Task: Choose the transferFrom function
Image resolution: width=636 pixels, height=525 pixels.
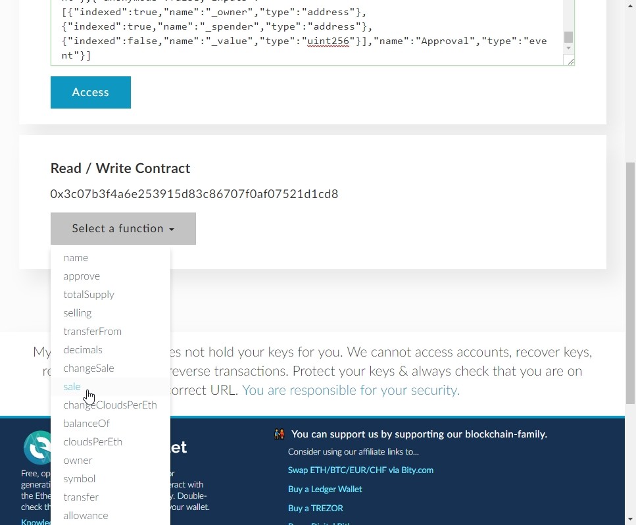Action: tap(93, 332)
